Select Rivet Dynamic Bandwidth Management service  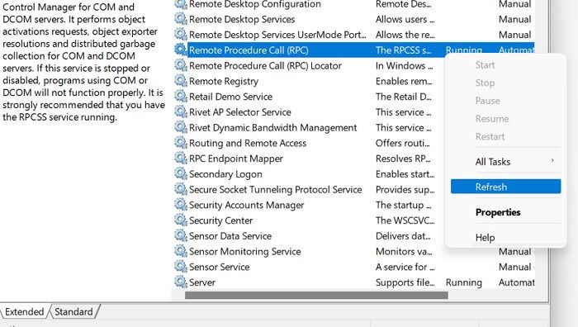pyautogui.click(x=272, y=127)
